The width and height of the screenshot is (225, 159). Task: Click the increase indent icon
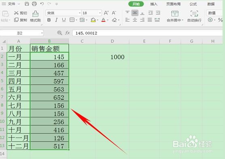coord(158,13)
